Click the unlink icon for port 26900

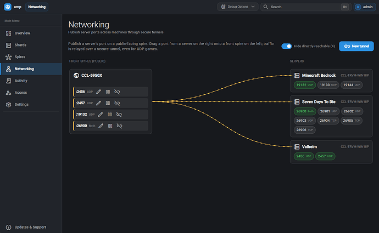point(119,126)
